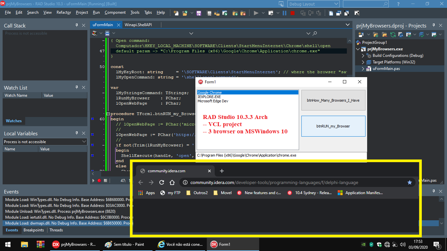
Task: Pause the running program
Action: (x=284, y=13)
